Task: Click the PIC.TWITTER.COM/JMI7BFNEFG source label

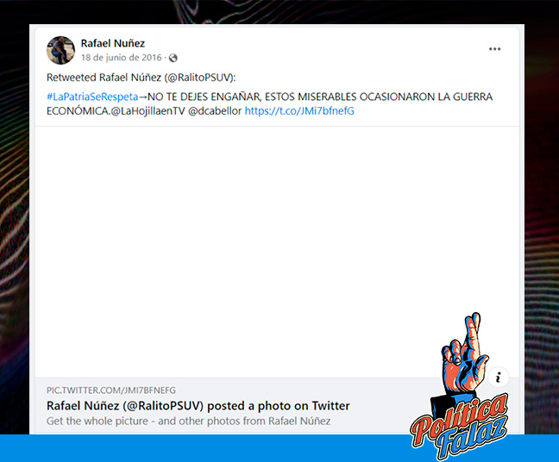Action: pyautogui.click(x=111, y=390)
